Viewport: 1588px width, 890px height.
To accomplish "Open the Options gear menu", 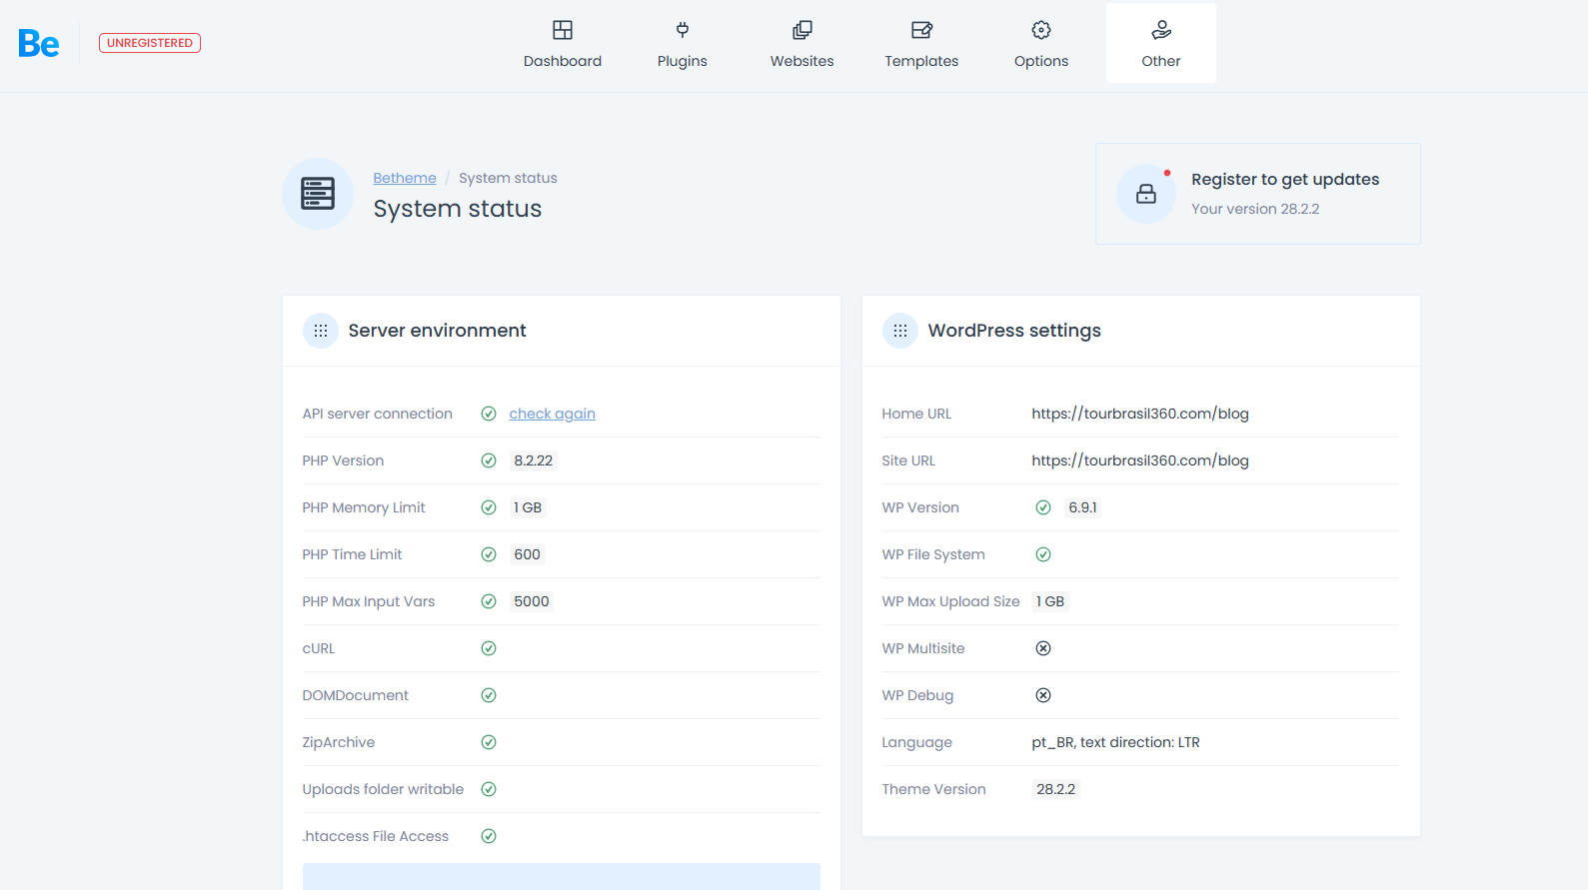I will 1040,44.
